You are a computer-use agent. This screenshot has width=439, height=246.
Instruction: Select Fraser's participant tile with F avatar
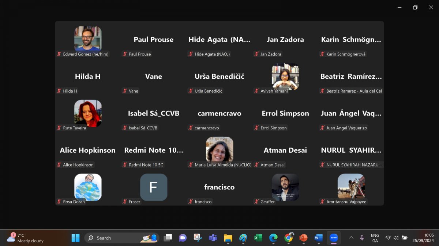(x=154, y=187)
